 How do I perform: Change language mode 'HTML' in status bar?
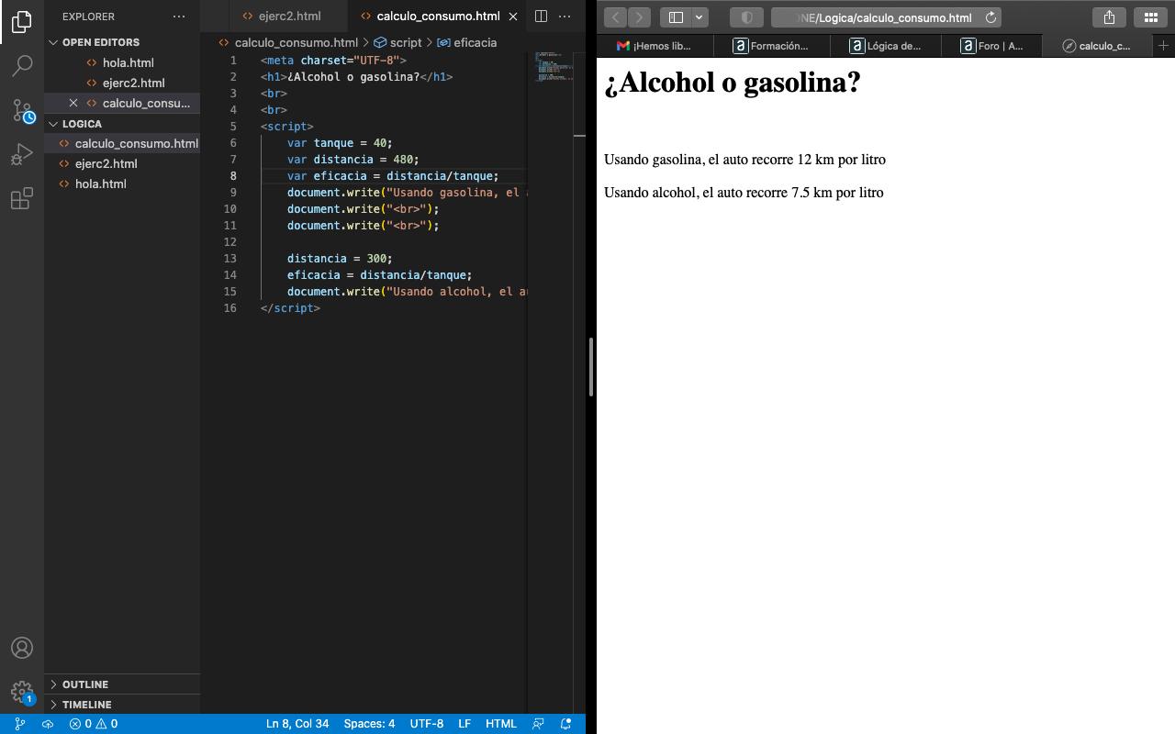(501, 724)
